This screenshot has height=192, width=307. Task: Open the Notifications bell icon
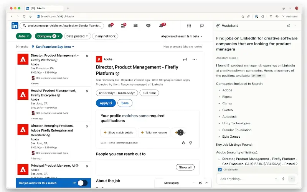(162, 25)
